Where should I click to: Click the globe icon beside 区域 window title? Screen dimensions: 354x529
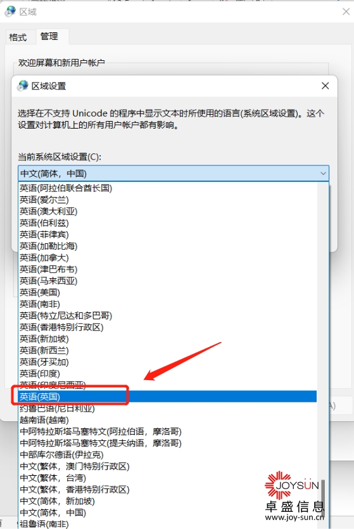click(10, 11)
